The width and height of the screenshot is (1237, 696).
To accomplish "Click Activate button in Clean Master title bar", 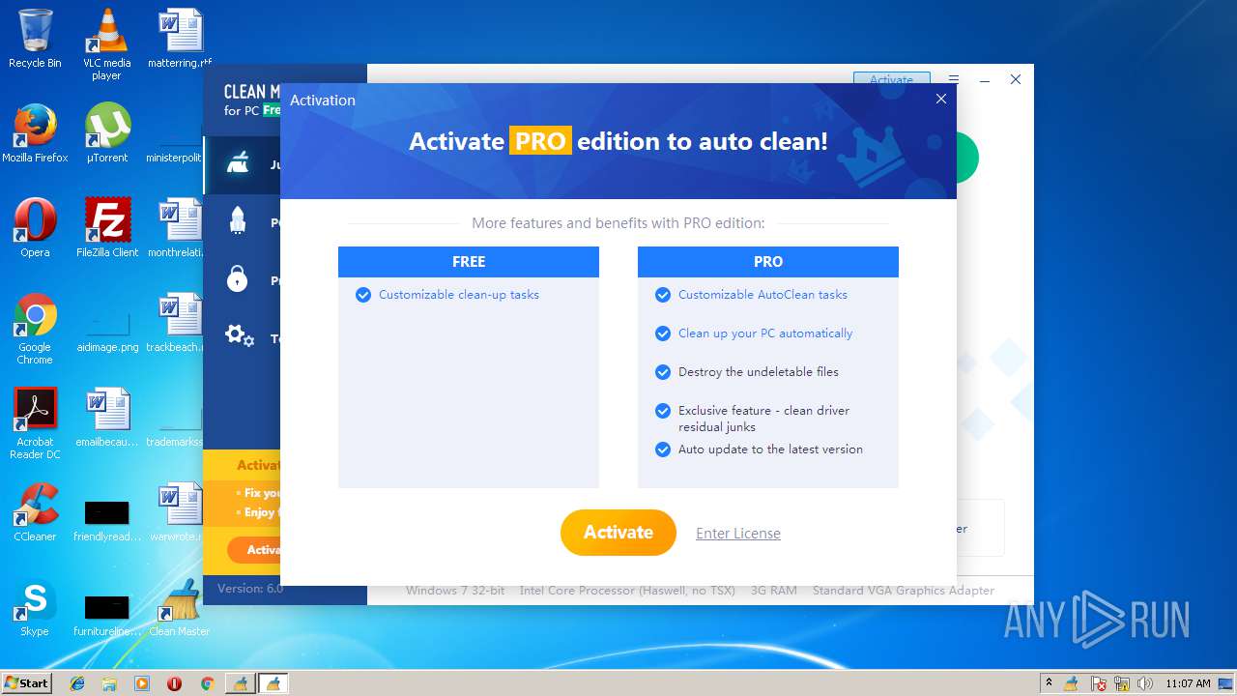I will coord(891,79).
